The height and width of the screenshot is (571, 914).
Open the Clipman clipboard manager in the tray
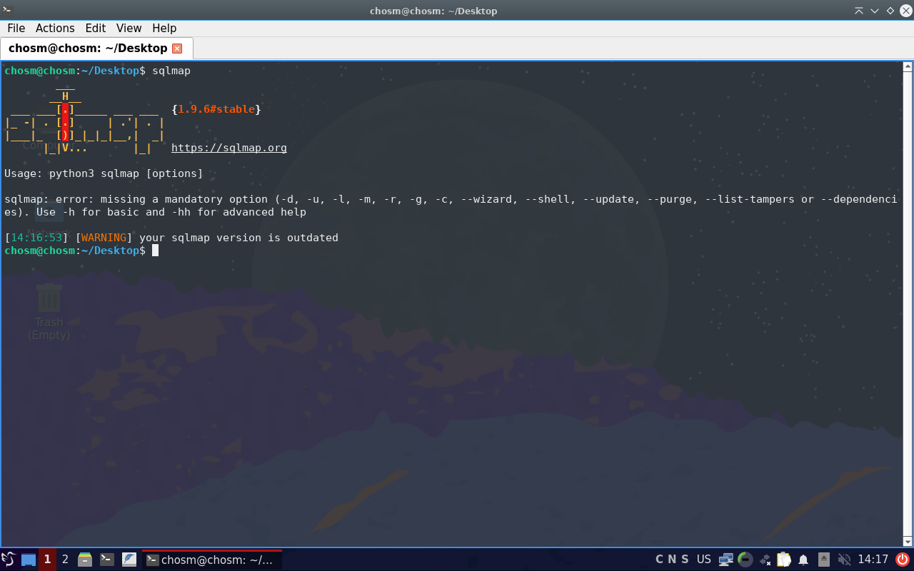[x=783, y=560]
